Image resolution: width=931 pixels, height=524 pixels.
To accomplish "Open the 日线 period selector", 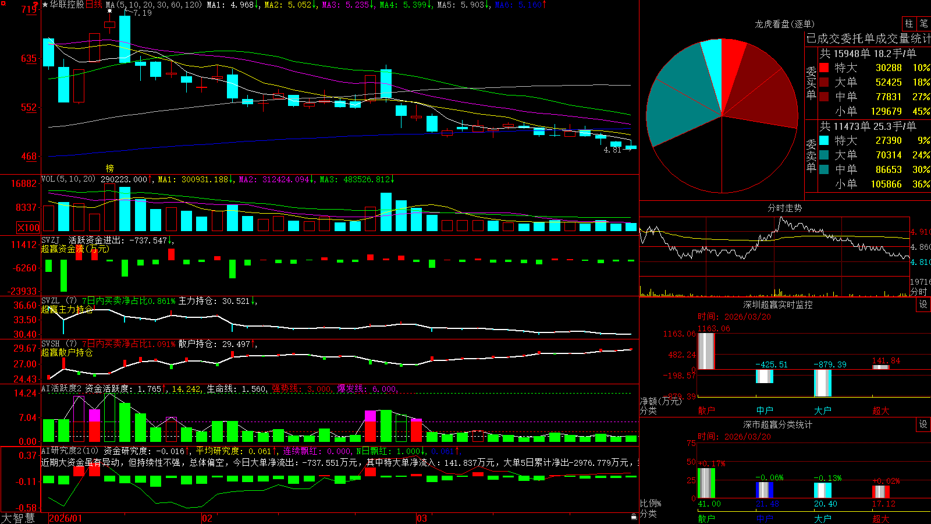I will (x=94, y=5).
